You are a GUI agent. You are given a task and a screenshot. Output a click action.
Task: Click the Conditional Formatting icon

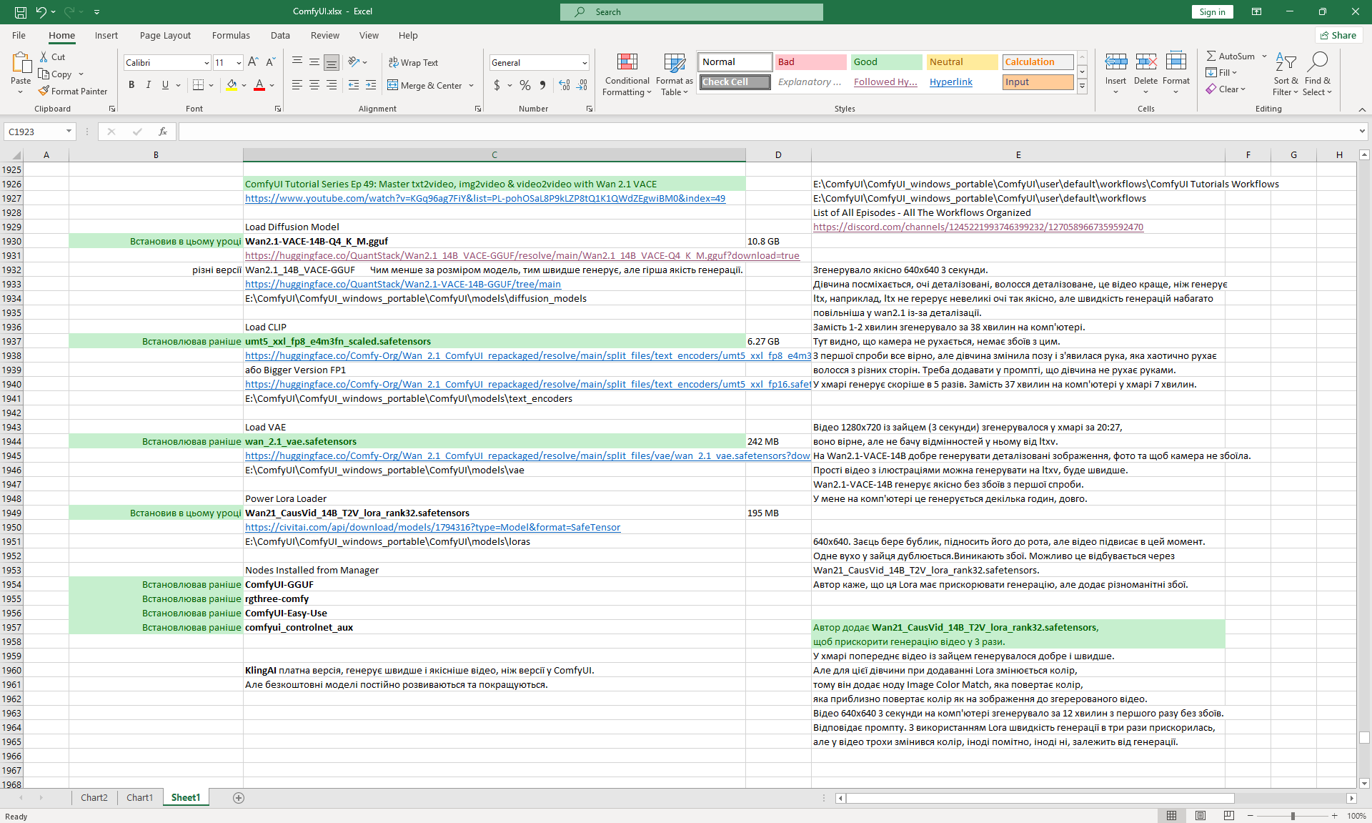click(627, 63)
